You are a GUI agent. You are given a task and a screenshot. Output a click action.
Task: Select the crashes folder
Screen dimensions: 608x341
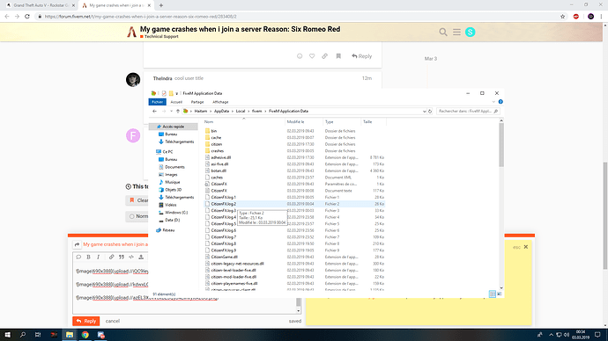217,151
